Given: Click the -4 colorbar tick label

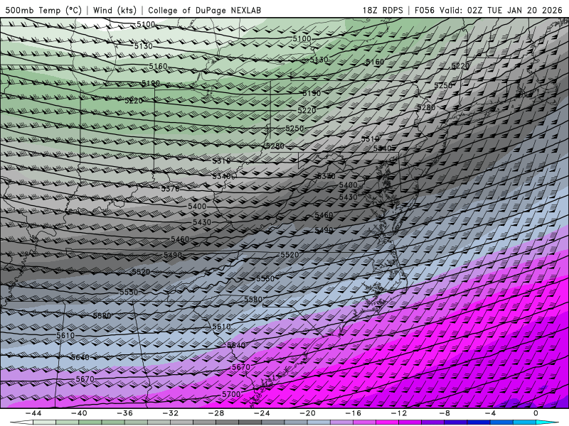Looking at the screenshot, I should (491, 413).
